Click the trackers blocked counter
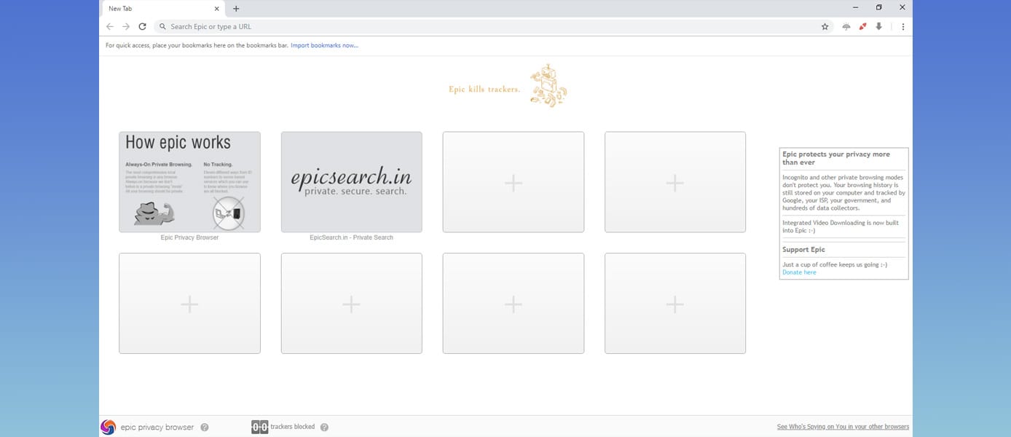This screenshot has height=437, width=1011. coord(260,427)
